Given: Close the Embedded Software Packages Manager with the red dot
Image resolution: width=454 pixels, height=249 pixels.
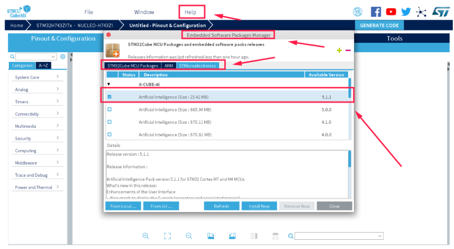Looking at the screenshot, I should pos(108,35).
